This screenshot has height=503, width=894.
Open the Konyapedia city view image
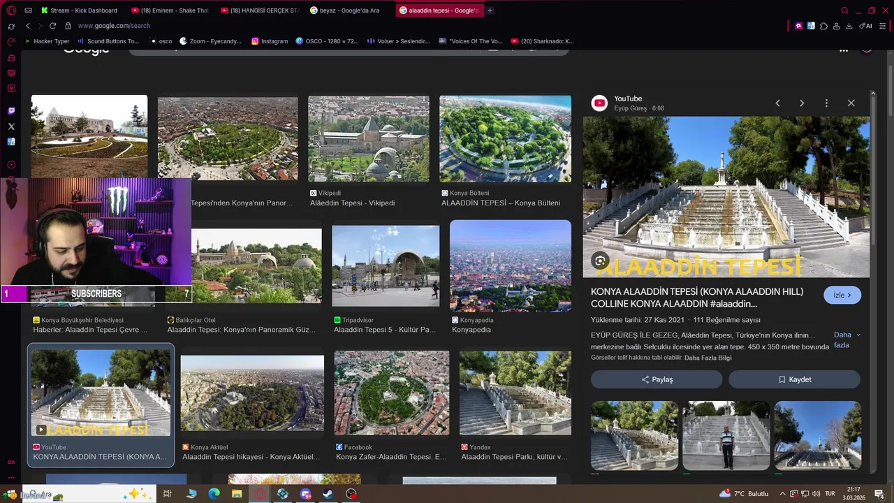tap(511, 265)
